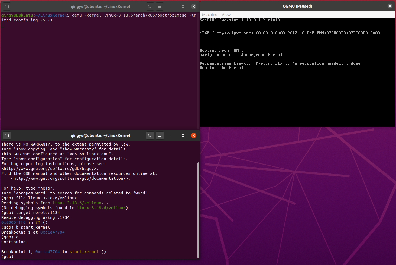Click 'Remote debugging using :1234' line
396x265 pixels.
click(x=35, y=217)
